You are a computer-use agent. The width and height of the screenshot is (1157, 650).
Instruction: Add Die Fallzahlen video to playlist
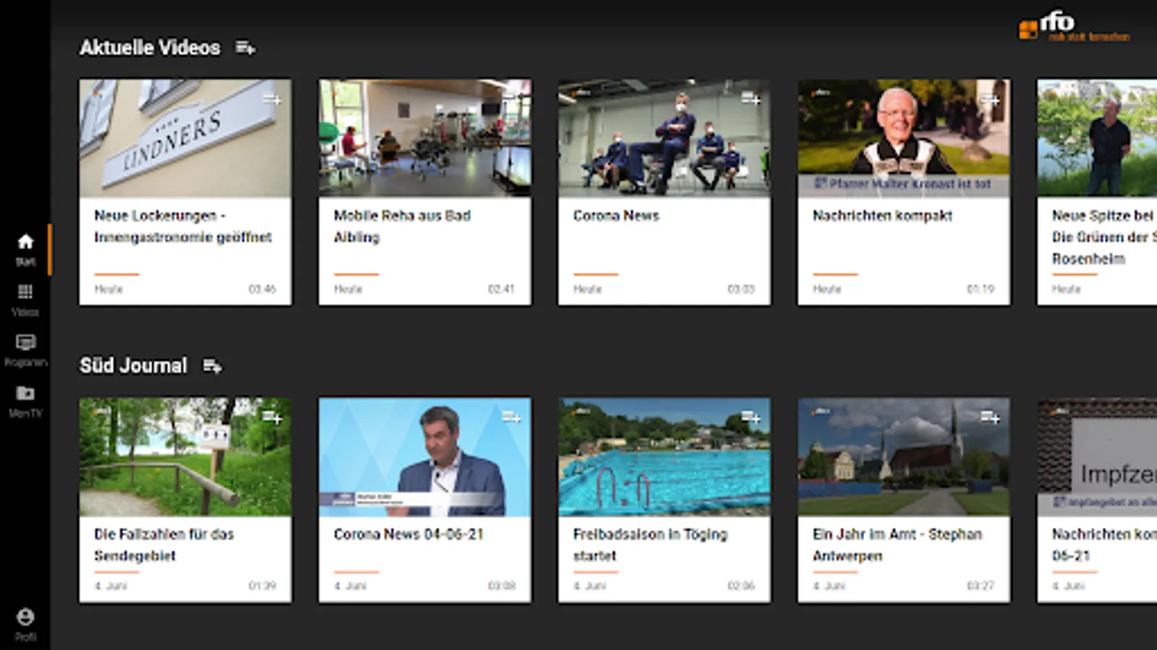[272, 417]
